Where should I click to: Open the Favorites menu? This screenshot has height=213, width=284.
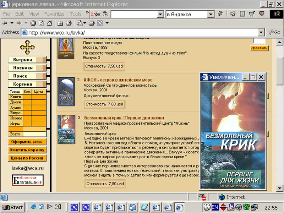[54, 14]
